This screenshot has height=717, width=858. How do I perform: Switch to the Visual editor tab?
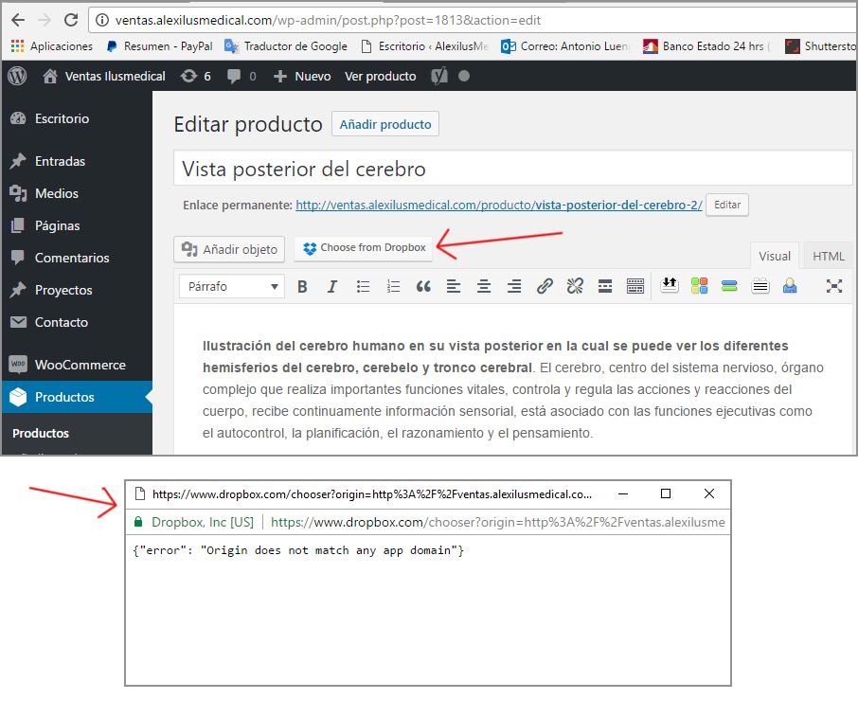point(775,256)
